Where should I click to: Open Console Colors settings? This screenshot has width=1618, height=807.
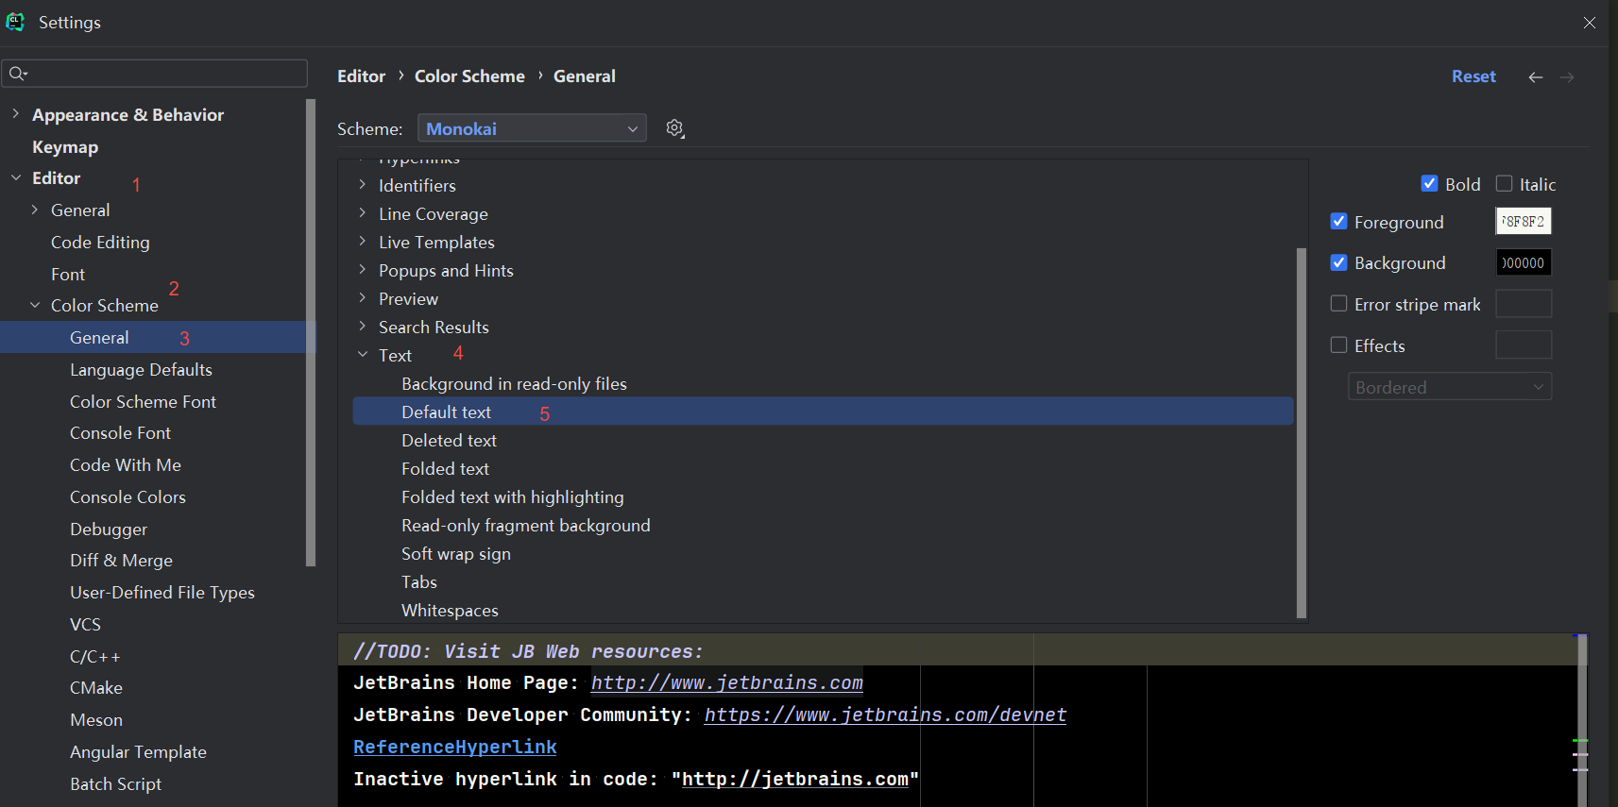point(128,496)
